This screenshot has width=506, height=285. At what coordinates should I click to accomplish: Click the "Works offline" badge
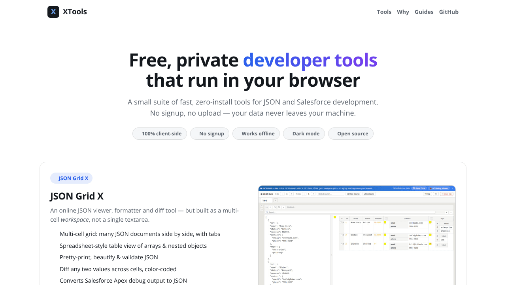256,134
